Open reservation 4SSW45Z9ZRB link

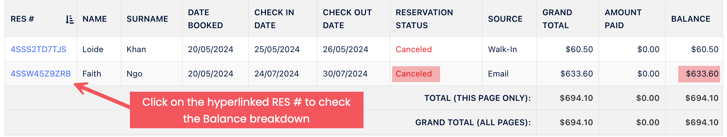[41, 74]
